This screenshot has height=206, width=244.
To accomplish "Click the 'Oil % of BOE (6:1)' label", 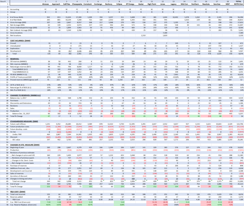I will pos(18,85).
